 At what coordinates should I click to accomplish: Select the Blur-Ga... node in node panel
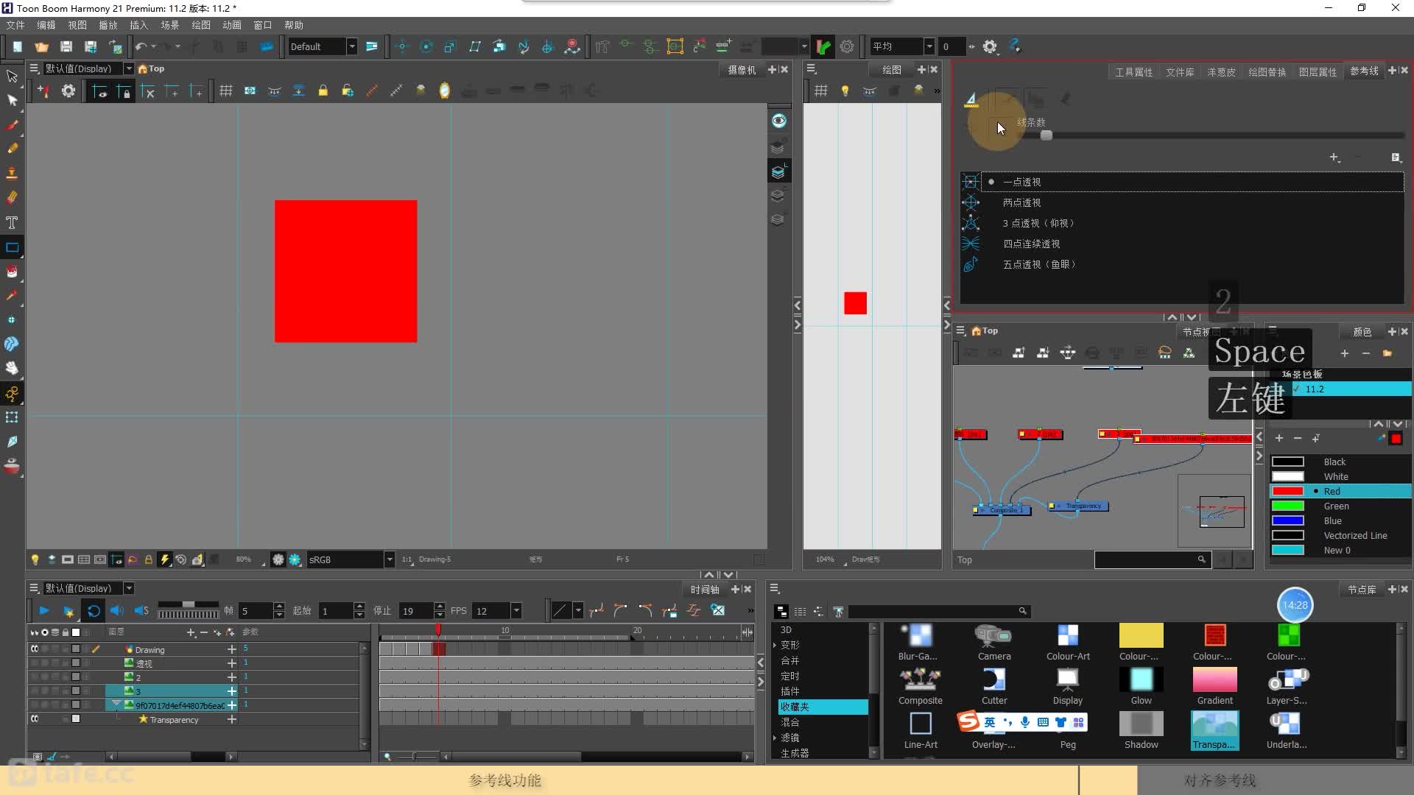[918, 640]
